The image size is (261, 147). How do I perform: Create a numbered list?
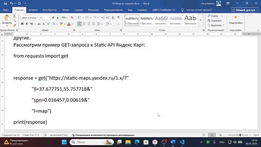coord(87,18)
